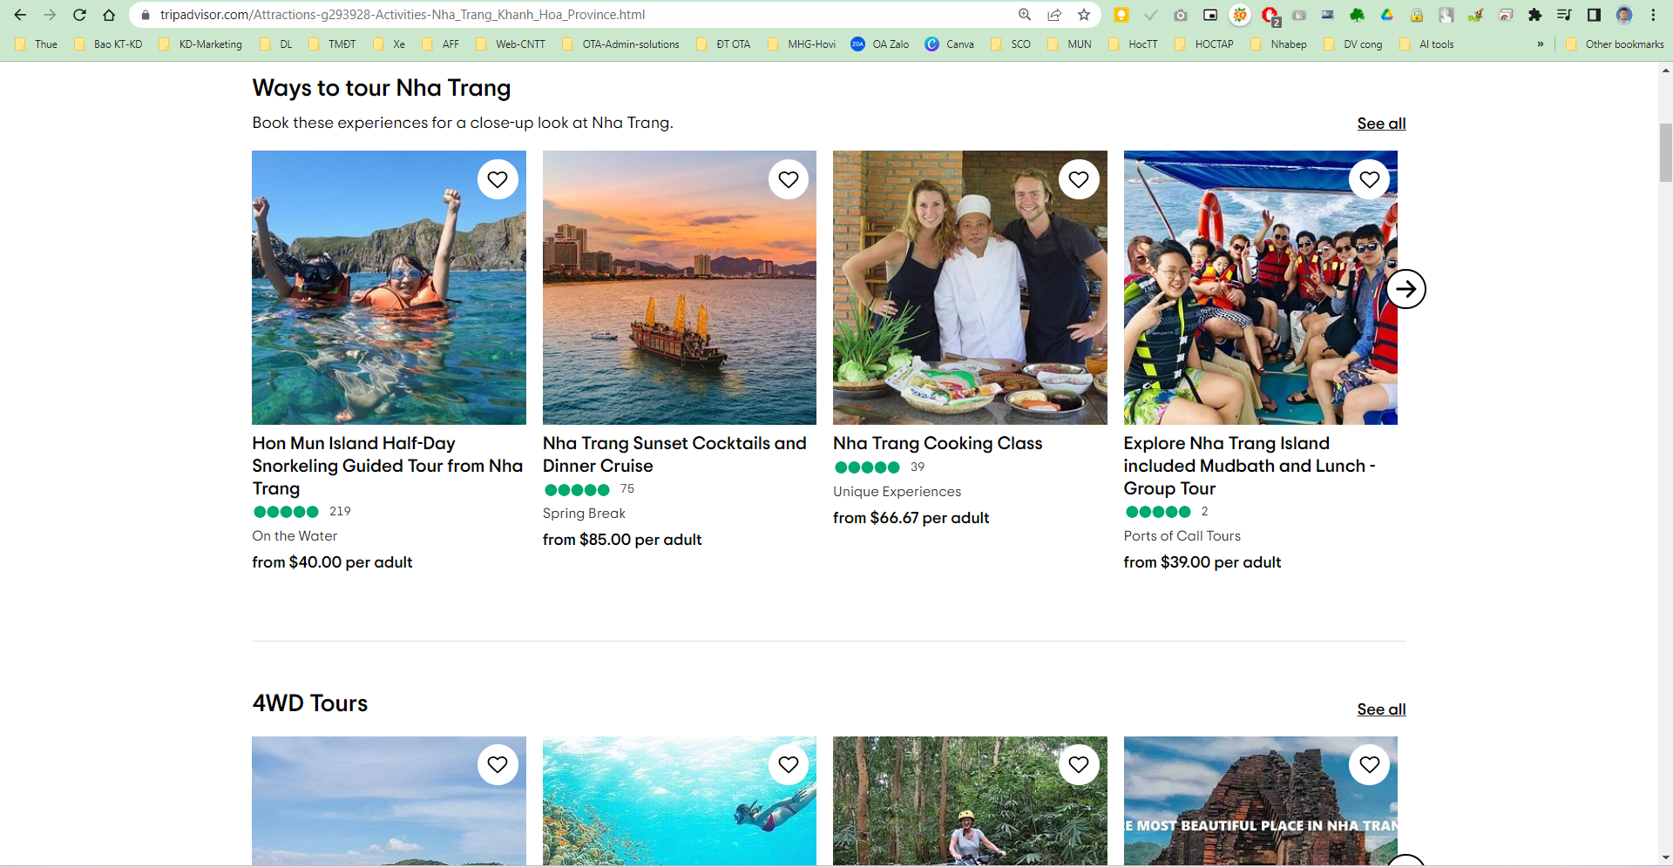Open the sunset cruise boat photo
Viewport: 1673px width, 867px height.
point(680,287)
